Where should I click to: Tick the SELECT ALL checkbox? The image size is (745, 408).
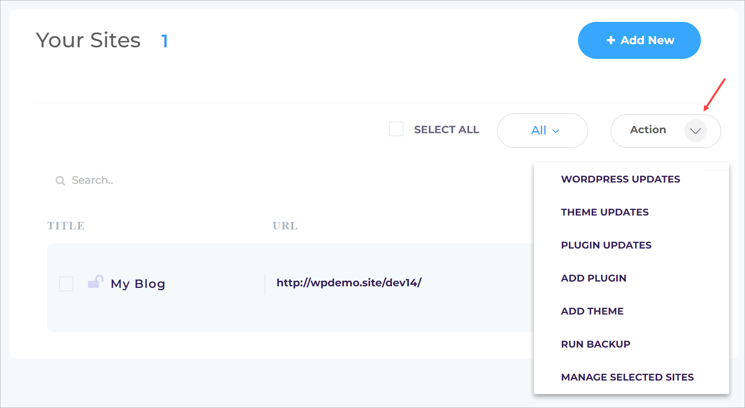click(396, 129)
